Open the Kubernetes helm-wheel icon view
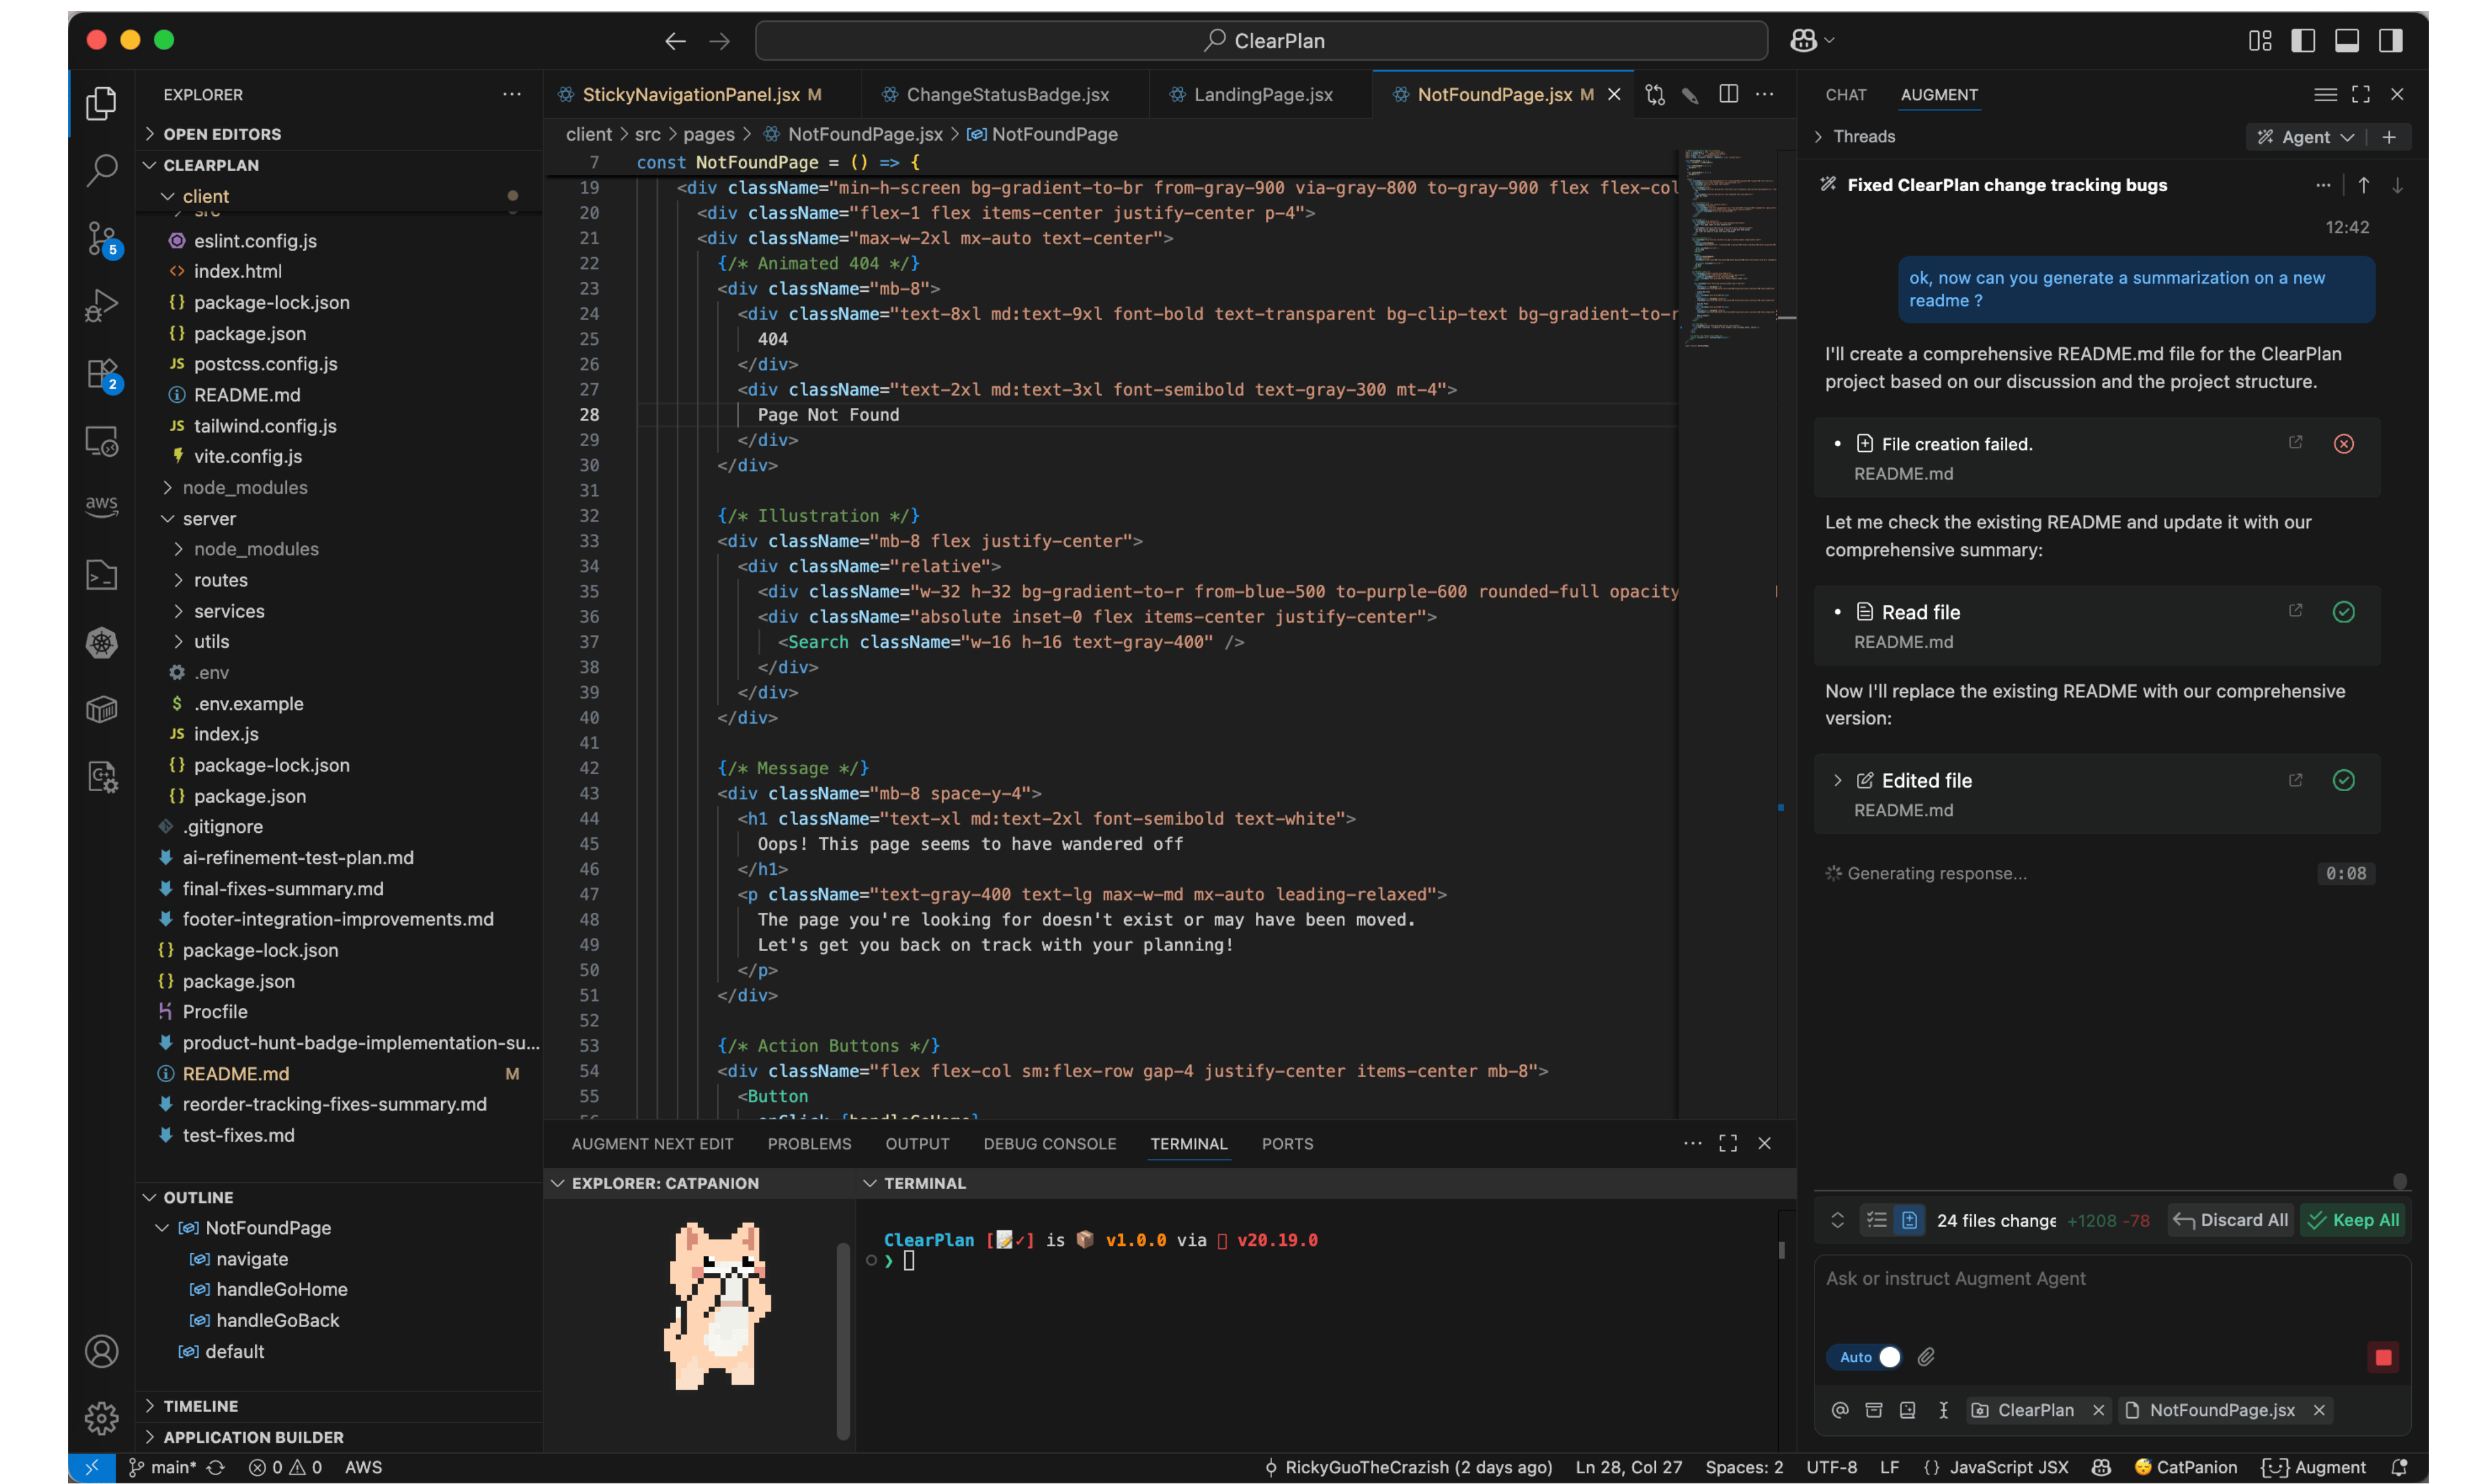Screen dimensions: 2480x1484 tap(101, 643)
